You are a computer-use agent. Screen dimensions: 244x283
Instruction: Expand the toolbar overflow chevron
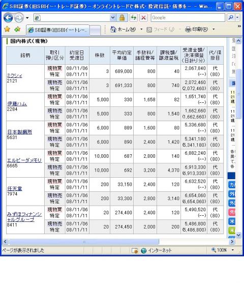(239, 26)
